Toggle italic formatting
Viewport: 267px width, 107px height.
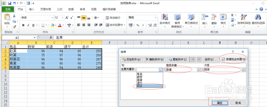pyautogui.click(x=28, y=25)
